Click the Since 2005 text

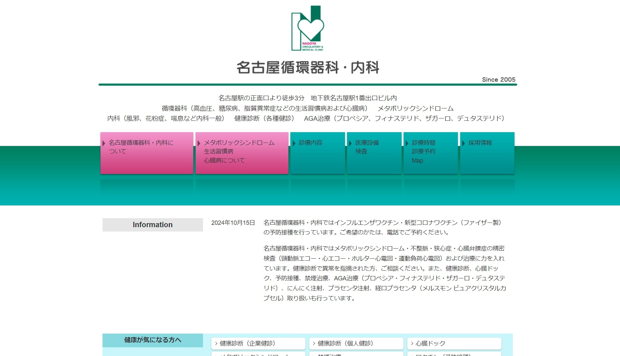click(x=499, y=80)
